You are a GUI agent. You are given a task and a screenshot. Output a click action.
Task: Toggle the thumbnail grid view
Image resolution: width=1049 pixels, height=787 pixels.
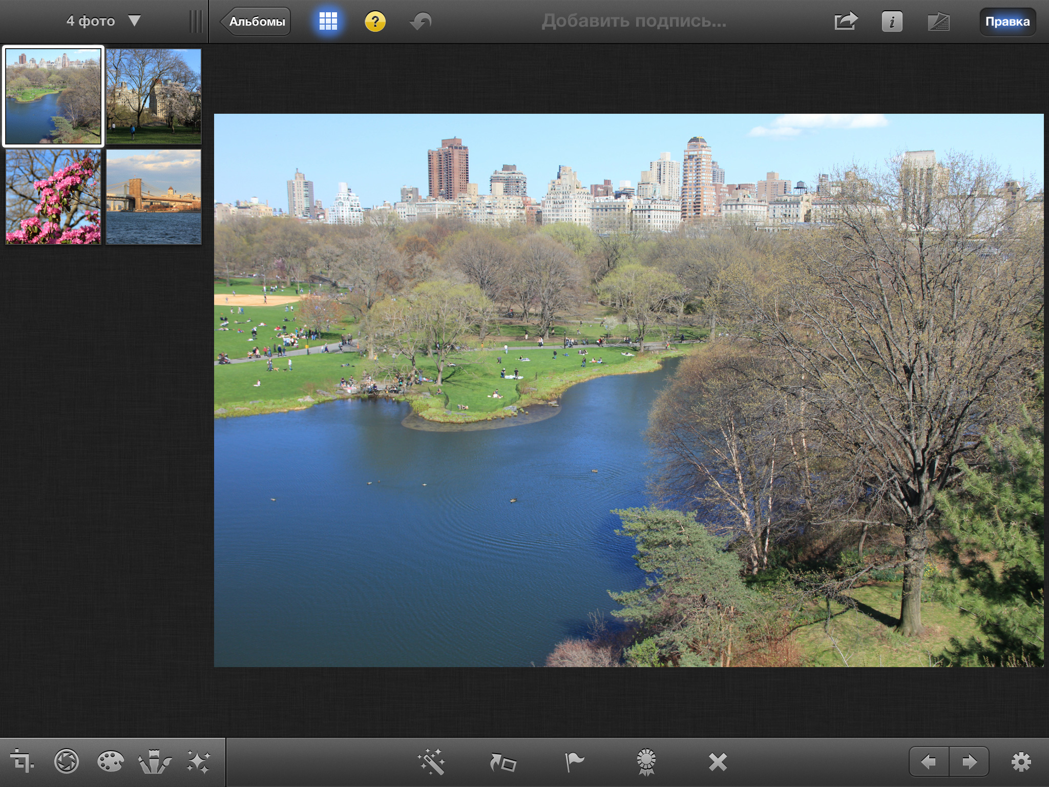pyautogui.click(x=328, y=22)
